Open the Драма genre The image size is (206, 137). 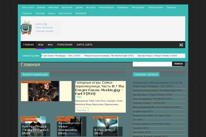79,8
